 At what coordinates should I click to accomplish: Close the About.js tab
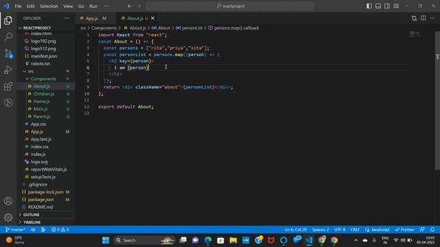[153, 19]
